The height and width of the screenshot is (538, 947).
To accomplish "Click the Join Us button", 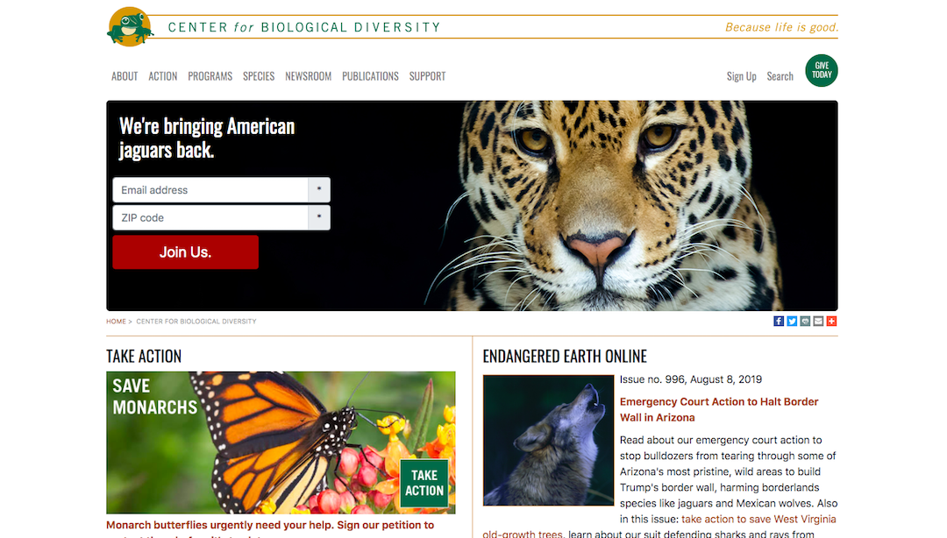I will (x=185, y=252).
